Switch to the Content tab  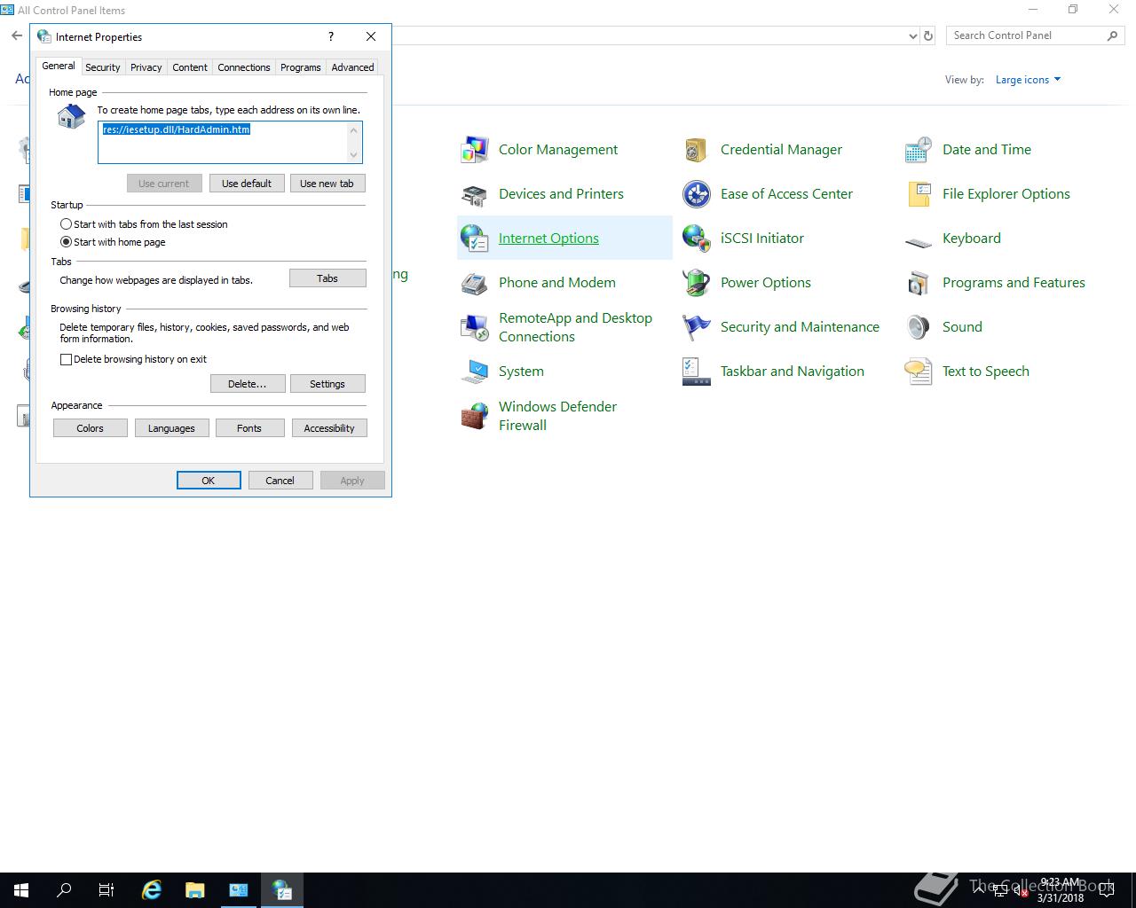point(190,67)
